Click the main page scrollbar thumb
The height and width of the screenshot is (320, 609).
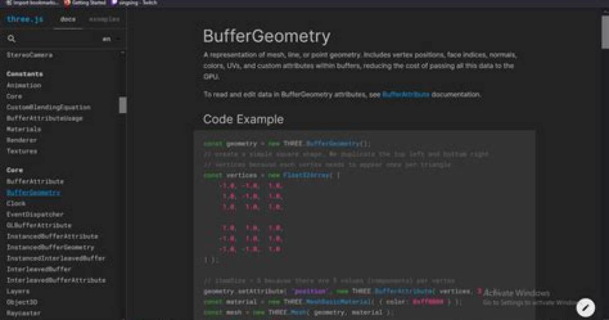(x=605, y=32)
